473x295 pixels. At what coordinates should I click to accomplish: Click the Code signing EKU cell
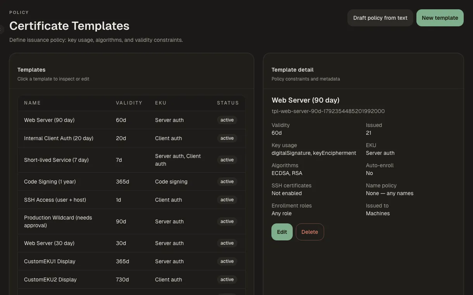[171, 182]
